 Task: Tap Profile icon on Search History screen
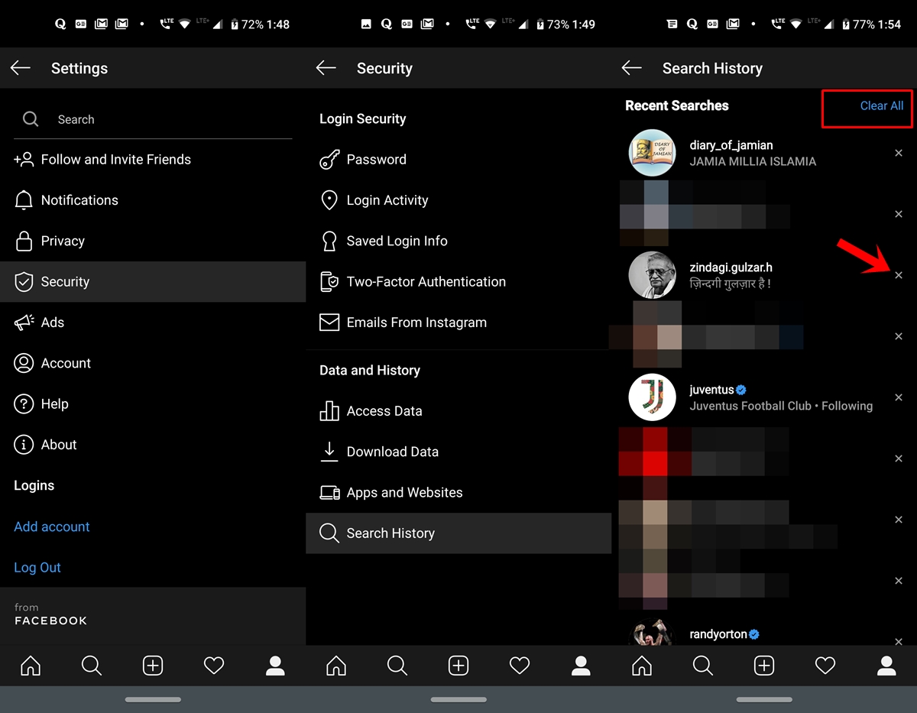point(886,666)
